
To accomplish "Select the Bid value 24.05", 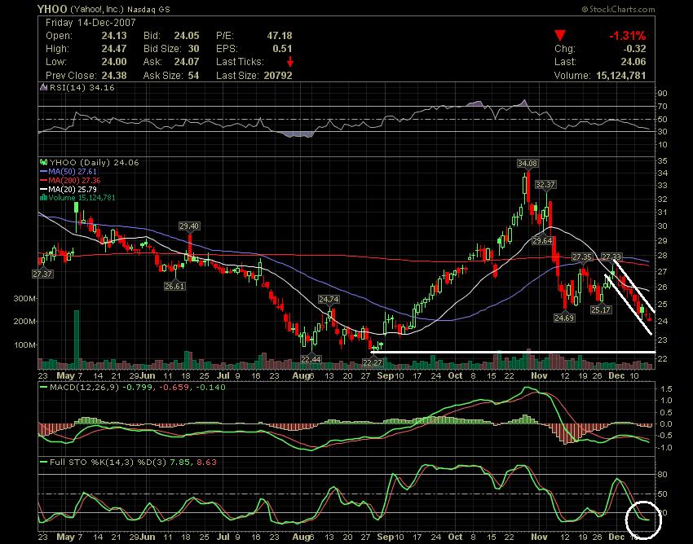I will (187, 36).
